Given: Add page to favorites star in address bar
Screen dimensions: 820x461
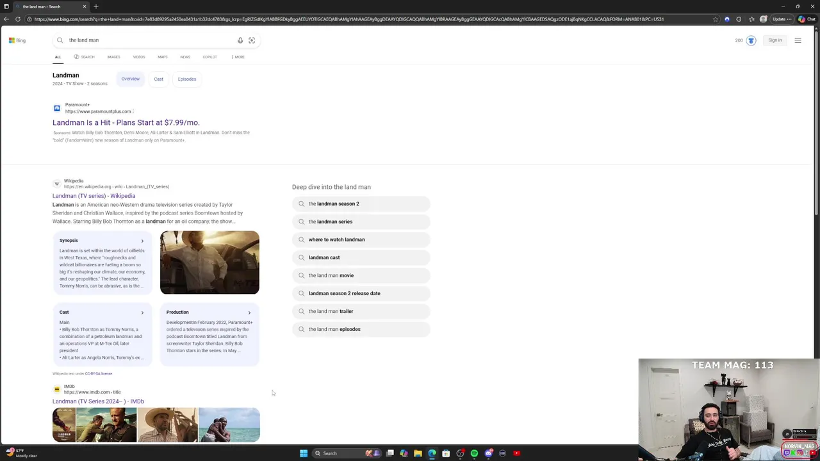Looking at the screenshot, I should pos(716,19).
